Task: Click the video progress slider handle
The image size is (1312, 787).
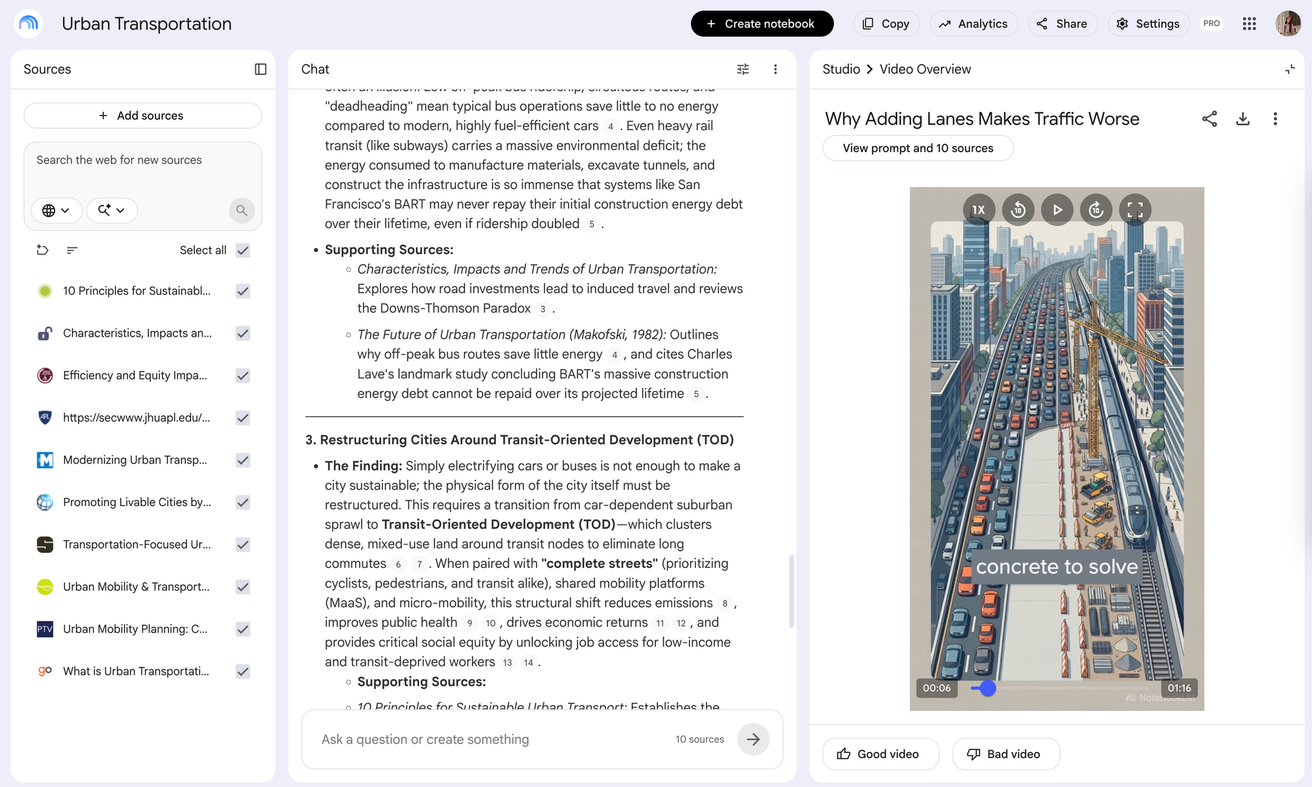Action: click(x=987, y=688)
